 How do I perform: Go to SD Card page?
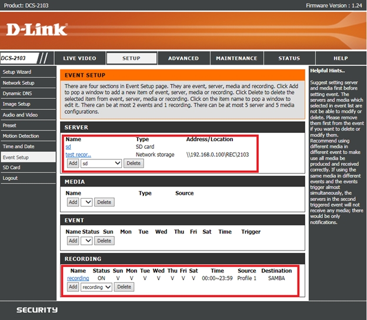(12, 168)
